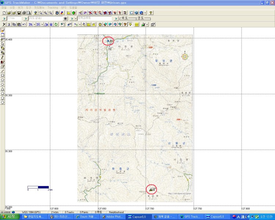This screenshot has width=275, height=220.
Task: Open the 수정 menu
Action: tap(12, 8)
